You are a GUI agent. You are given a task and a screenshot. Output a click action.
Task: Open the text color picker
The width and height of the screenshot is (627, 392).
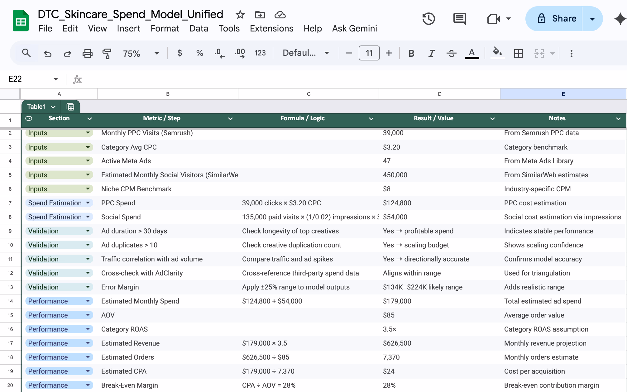[x=472, y=53]
